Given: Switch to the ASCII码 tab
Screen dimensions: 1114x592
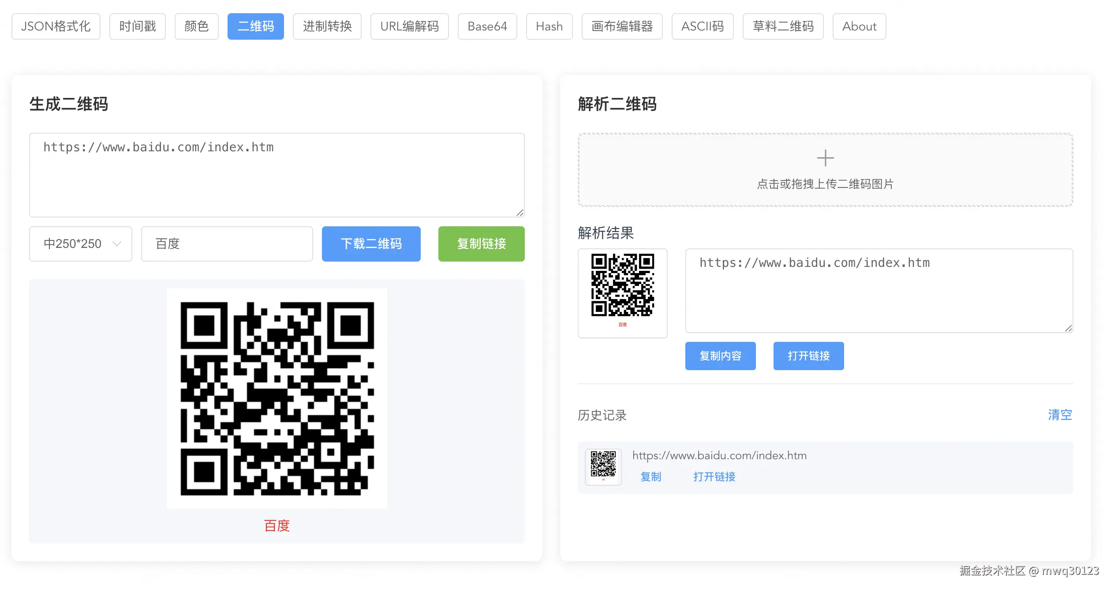Looking at the screenshot, I should tap(703, 26).
